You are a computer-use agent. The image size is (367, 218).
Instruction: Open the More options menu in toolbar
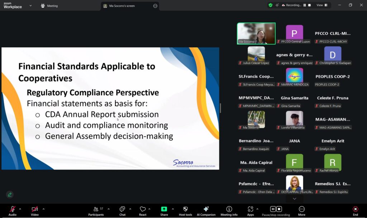(x=302, y=209)
